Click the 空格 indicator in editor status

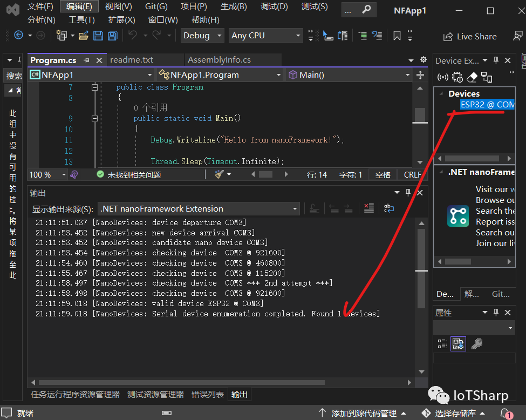[x=382, y=174]
